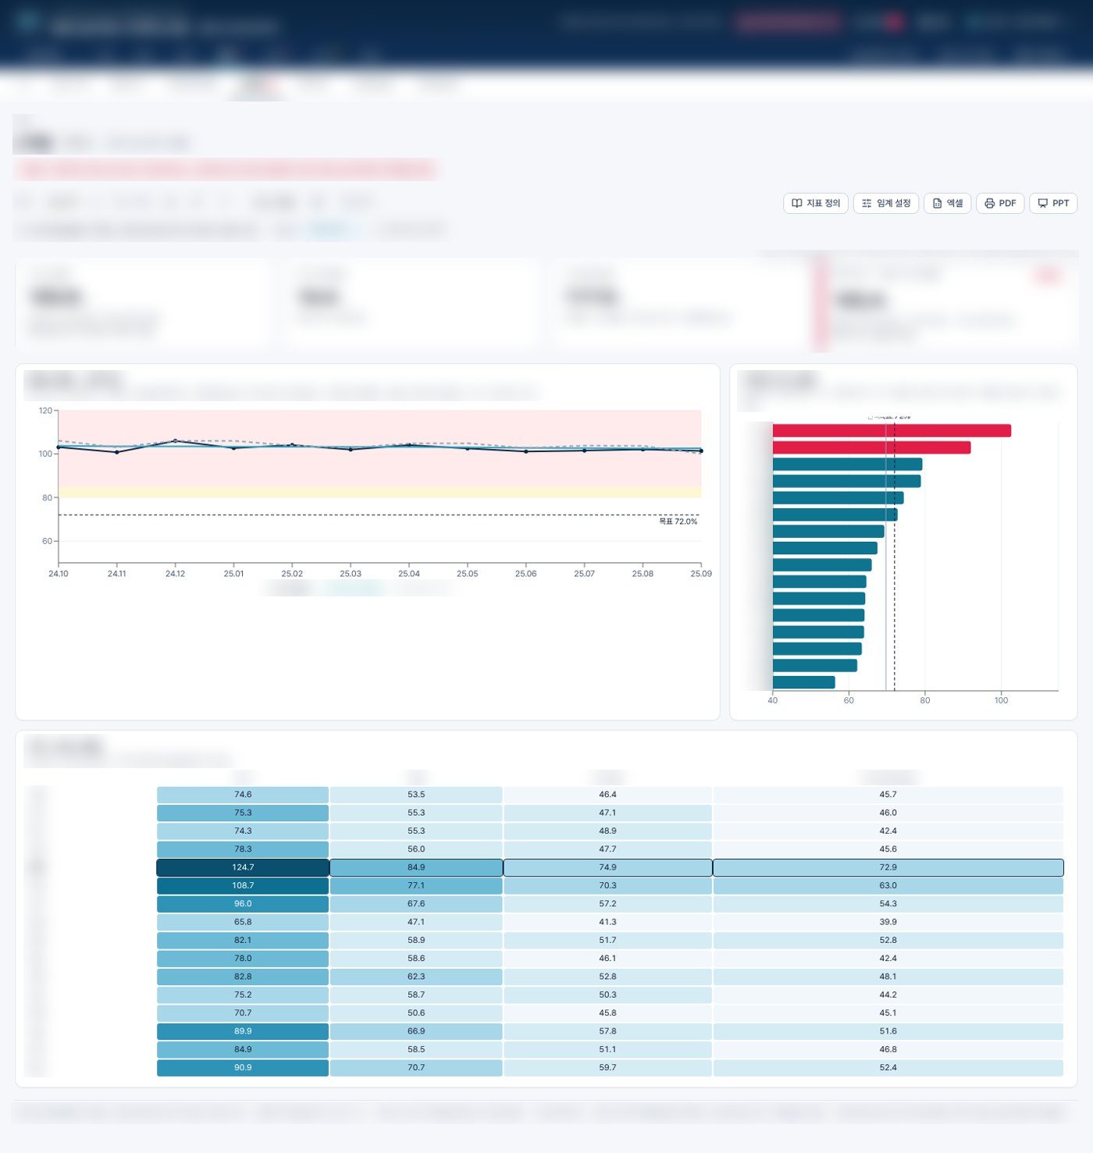Select the shortest teal bar at chart bottom
This screenshot has height=1153, width=1093.
coord(803,682)
